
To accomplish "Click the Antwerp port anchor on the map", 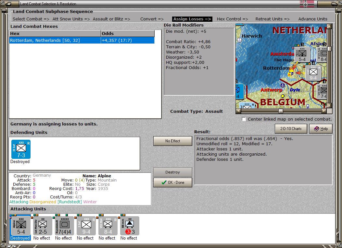I will 283,85.
